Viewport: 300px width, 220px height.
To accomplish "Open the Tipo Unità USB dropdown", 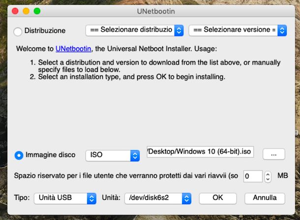I will [65, 198].
